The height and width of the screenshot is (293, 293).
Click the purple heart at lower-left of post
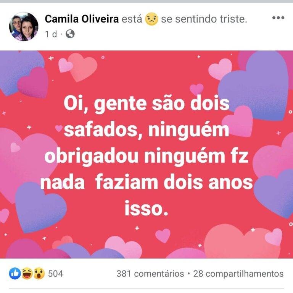point(38,206)
